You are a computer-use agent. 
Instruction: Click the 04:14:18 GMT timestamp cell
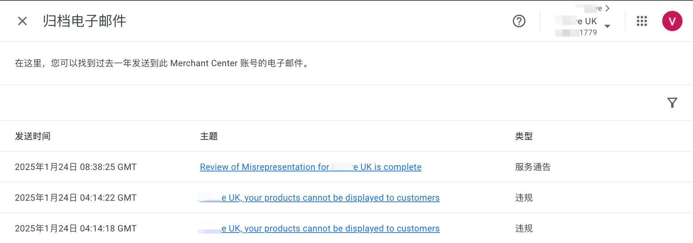pos(76,229)
